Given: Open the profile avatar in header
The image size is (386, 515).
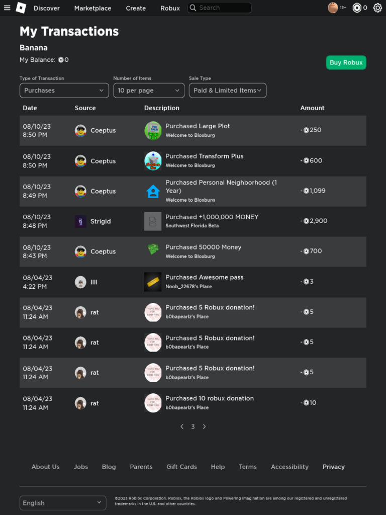Looking at the screenshot, I should coord(333,8).
